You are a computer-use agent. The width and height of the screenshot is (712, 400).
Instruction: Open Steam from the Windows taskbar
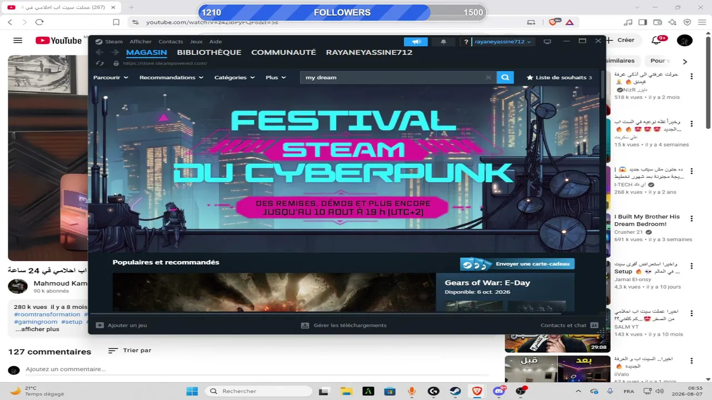coord(455,391)
